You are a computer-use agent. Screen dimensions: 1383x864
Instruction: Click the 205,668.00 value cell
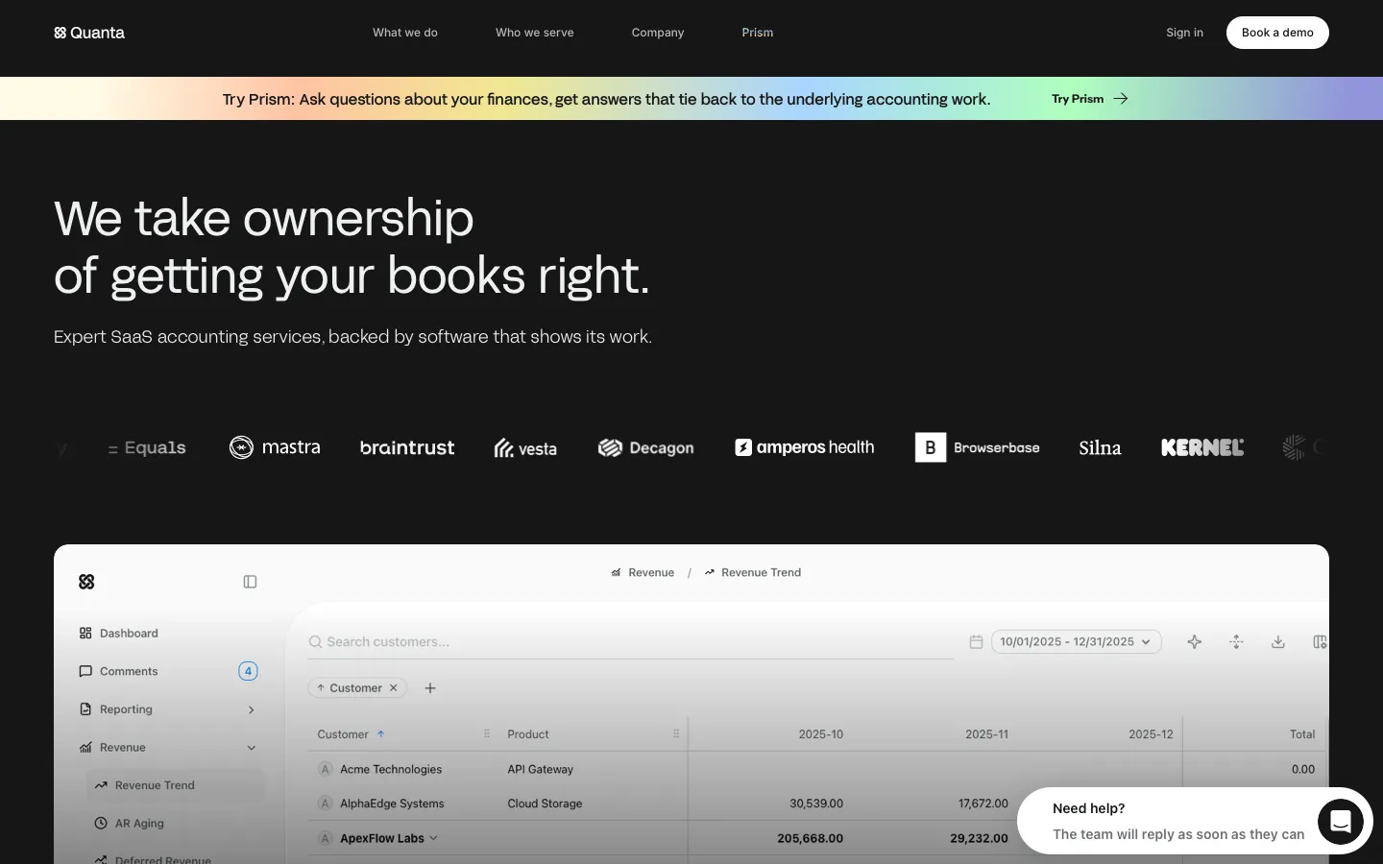coord(811,838)
